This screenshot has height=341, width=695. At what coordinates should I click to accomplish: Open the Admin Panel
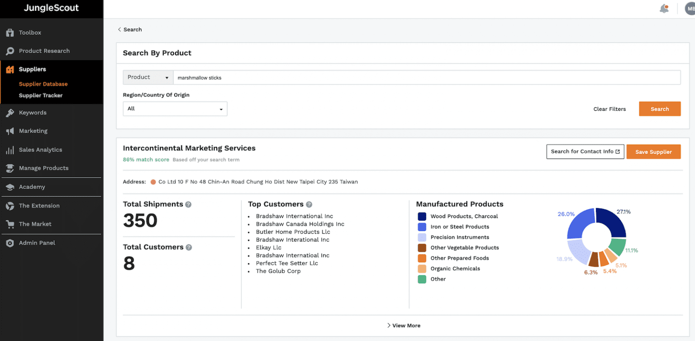(10, 242)
